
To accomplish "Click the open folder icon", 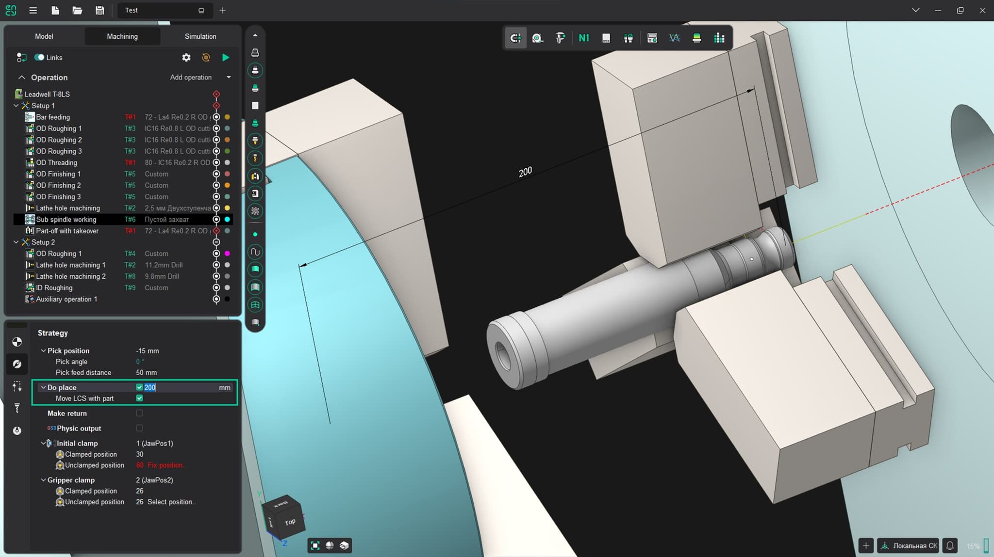I will pos(77,10).
